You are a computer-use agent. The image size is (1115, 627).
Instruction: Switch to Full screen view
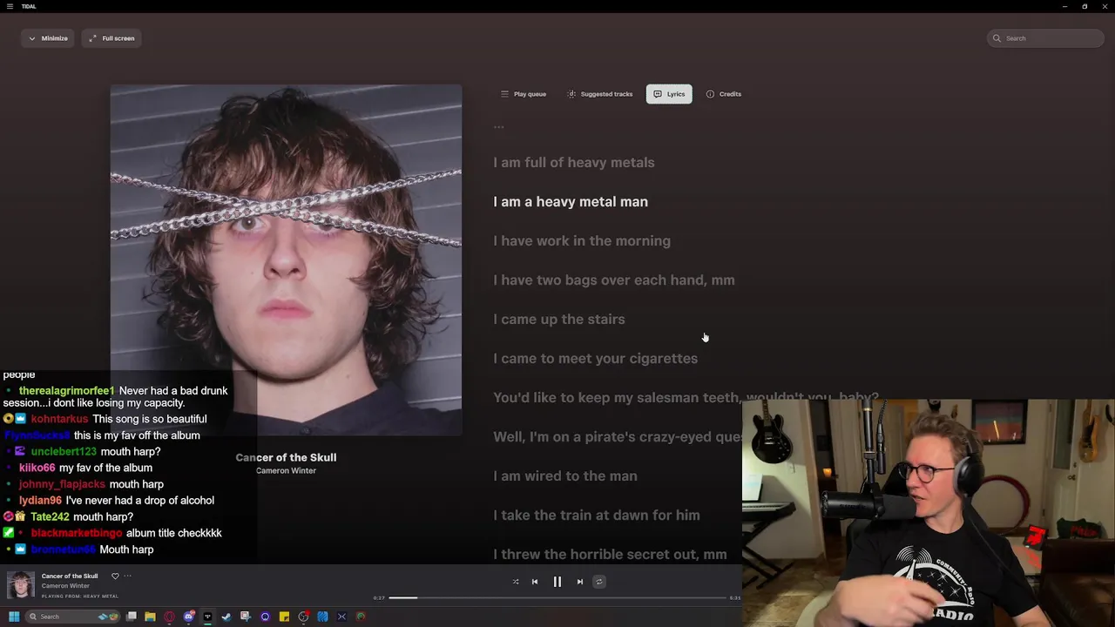point(111,38)
